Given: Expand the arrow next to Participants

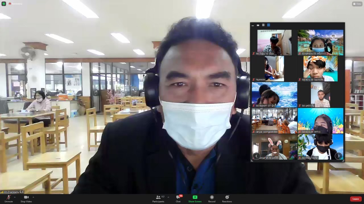Looking at the screenshot, I should tap(168, 197).
